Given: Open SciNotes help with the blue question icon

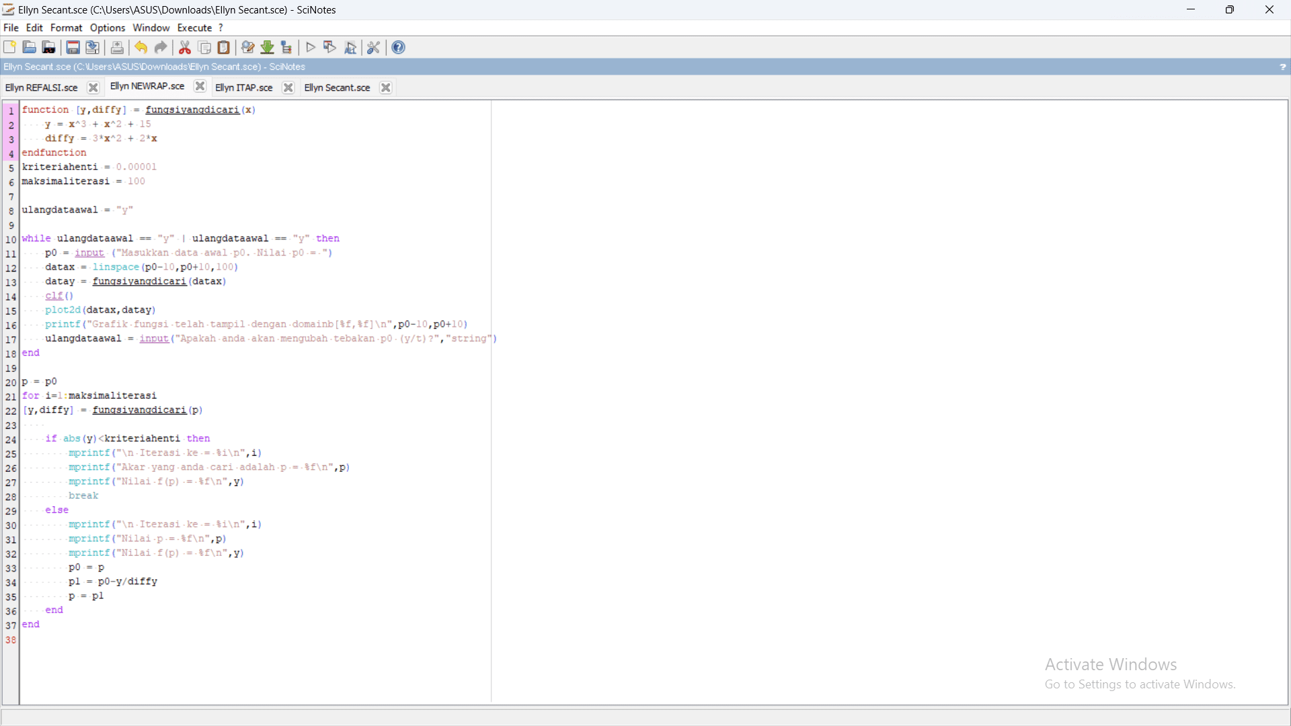Looking at the screenshot, I should coord(399,47).
